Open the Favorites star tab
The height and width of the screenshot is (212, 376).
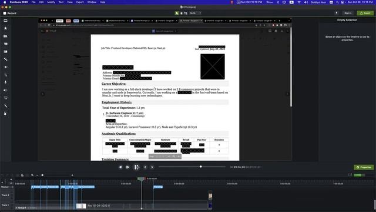pyautogui.click(x=5, y=28)
